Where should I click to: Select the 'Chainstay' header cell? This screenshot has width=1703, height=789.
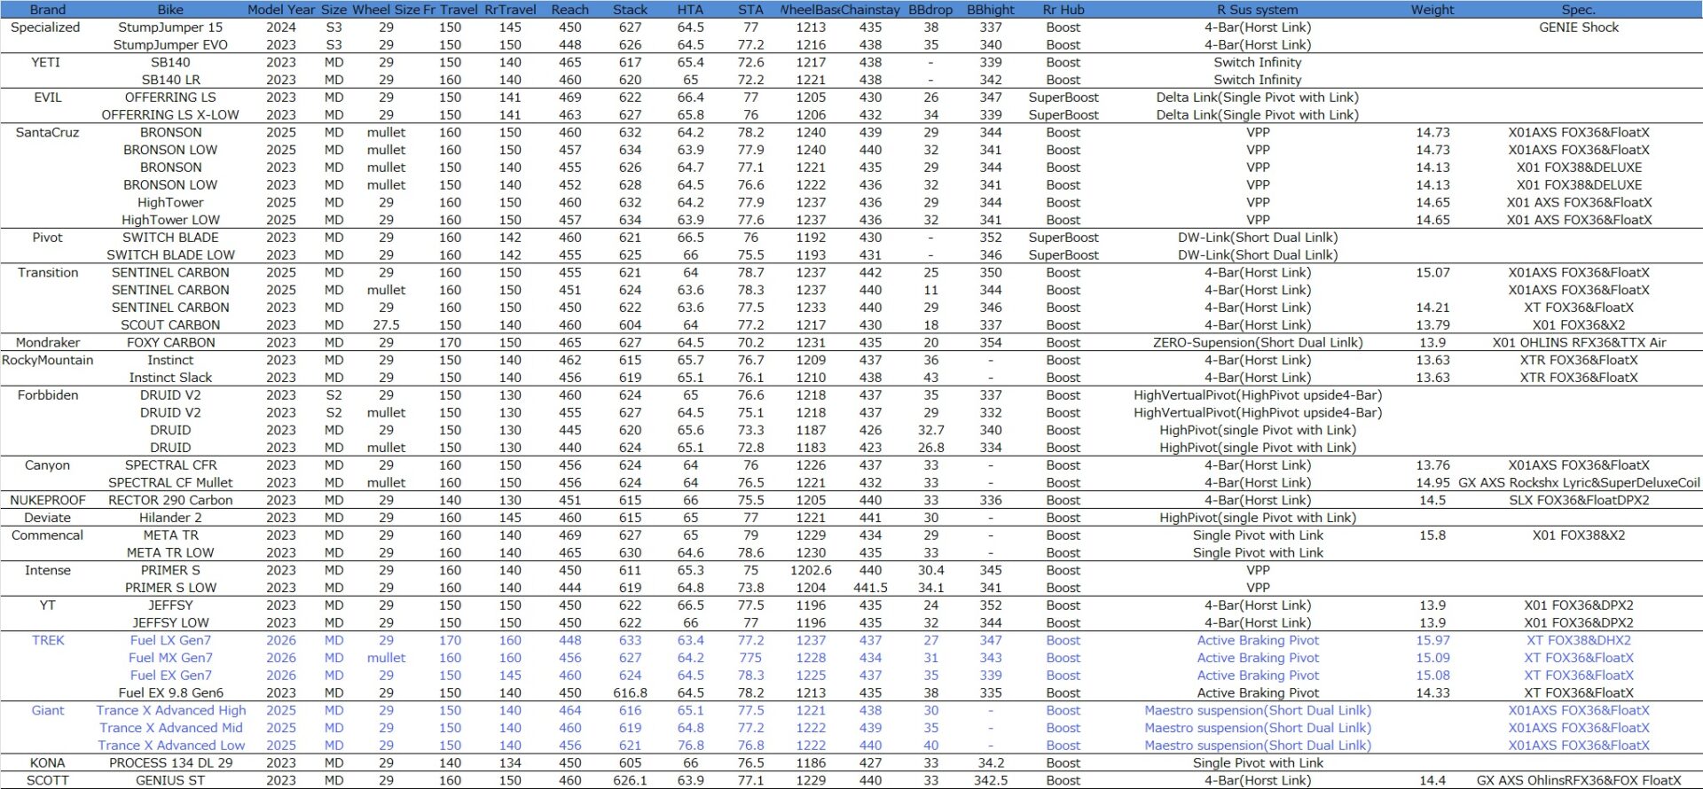tap(870, 10)
